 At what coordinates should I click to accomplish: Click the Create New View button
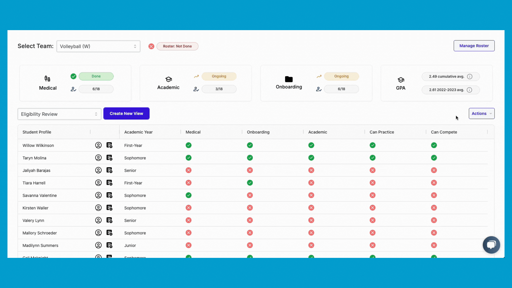[126, 114]
